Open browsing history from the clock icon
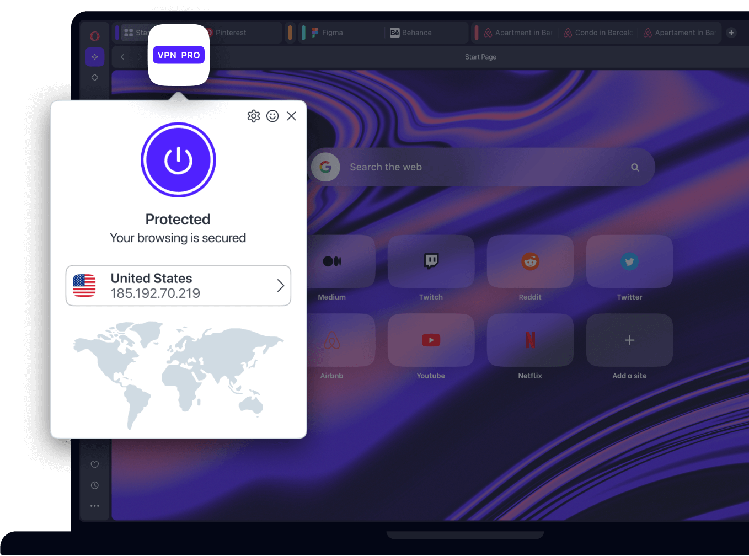This screenshot has height=556, width=749. point(94,485)
